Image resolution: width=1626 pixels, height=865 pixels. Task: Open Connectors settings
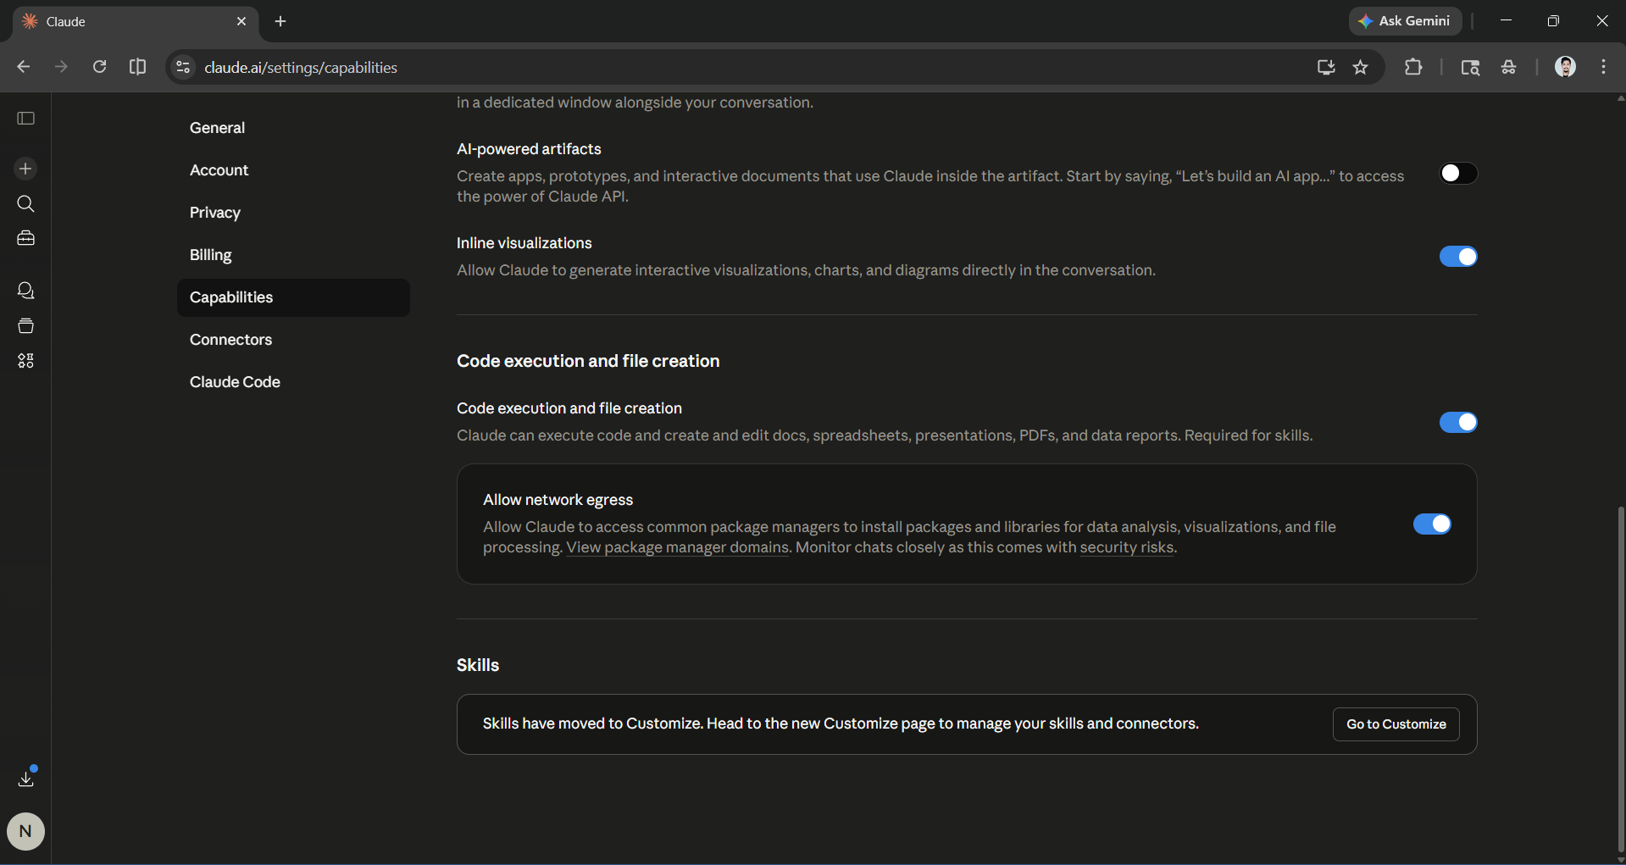[293, 340]
